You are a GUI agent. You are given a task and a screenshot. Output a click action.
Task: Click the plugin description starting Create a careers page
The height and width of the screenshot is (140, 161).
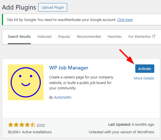[81, 83]
